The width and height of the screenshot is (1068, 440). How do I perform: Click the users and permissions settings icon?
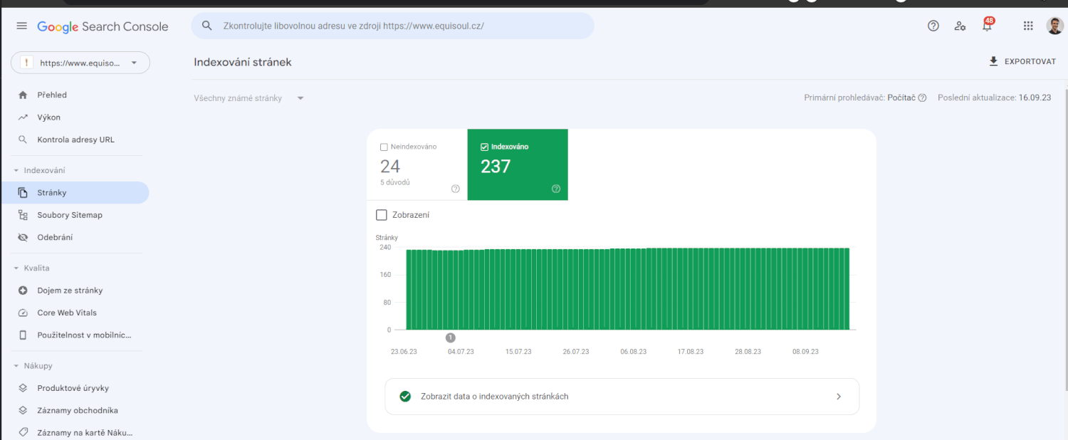[x=960, y=26]
